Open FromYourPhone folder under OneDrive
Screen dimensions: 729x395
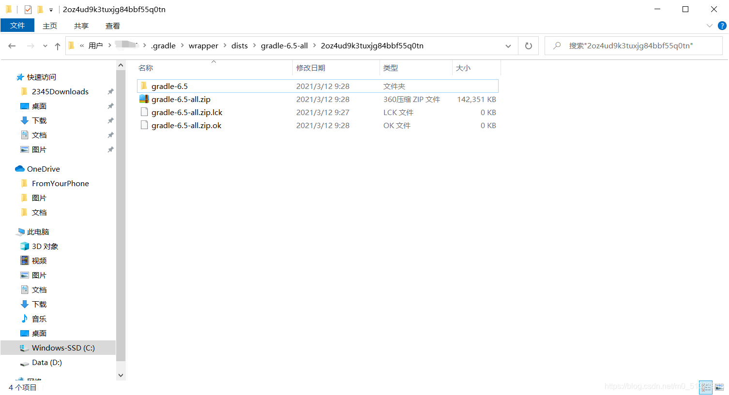60,184
